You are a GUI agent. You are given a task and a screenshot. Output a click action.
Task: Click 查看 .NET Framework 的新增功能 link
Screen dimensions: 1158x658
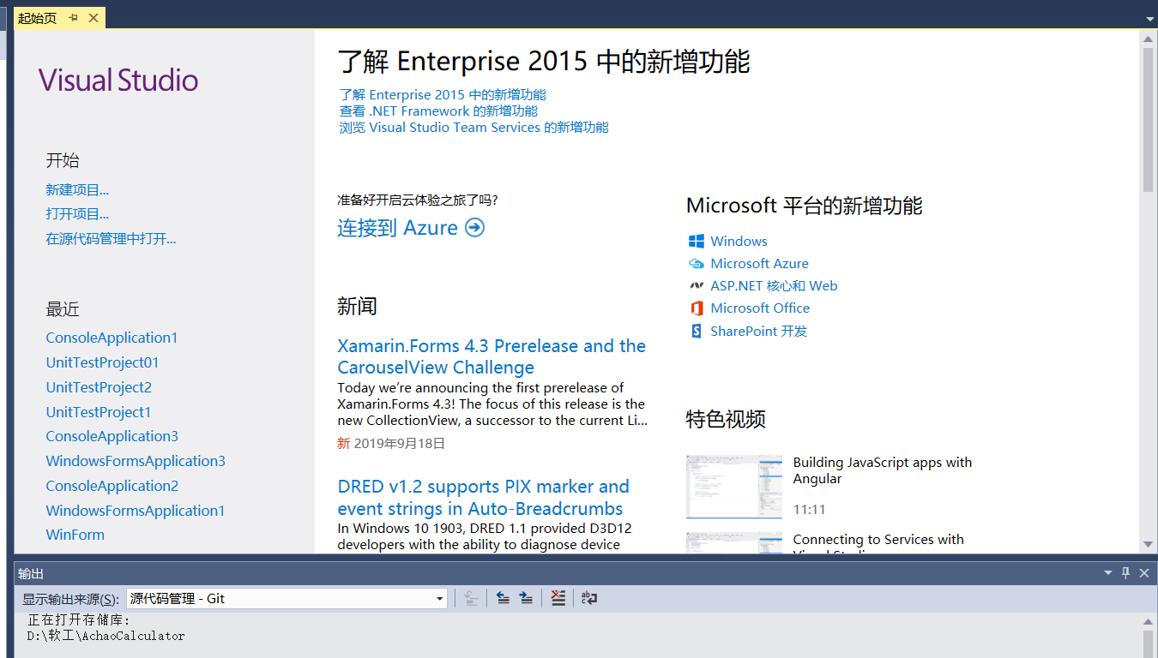pos(438,111)
